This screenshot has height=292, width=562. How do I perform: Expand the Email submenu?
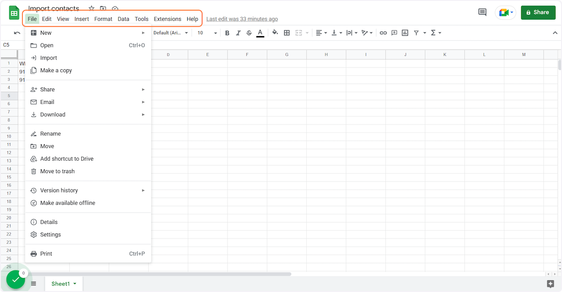coord(88,102)
